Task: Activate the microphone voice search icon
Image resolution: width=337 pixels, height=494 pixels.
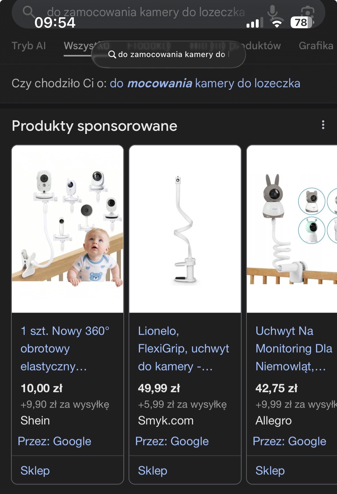Action: tap(272, 12)
